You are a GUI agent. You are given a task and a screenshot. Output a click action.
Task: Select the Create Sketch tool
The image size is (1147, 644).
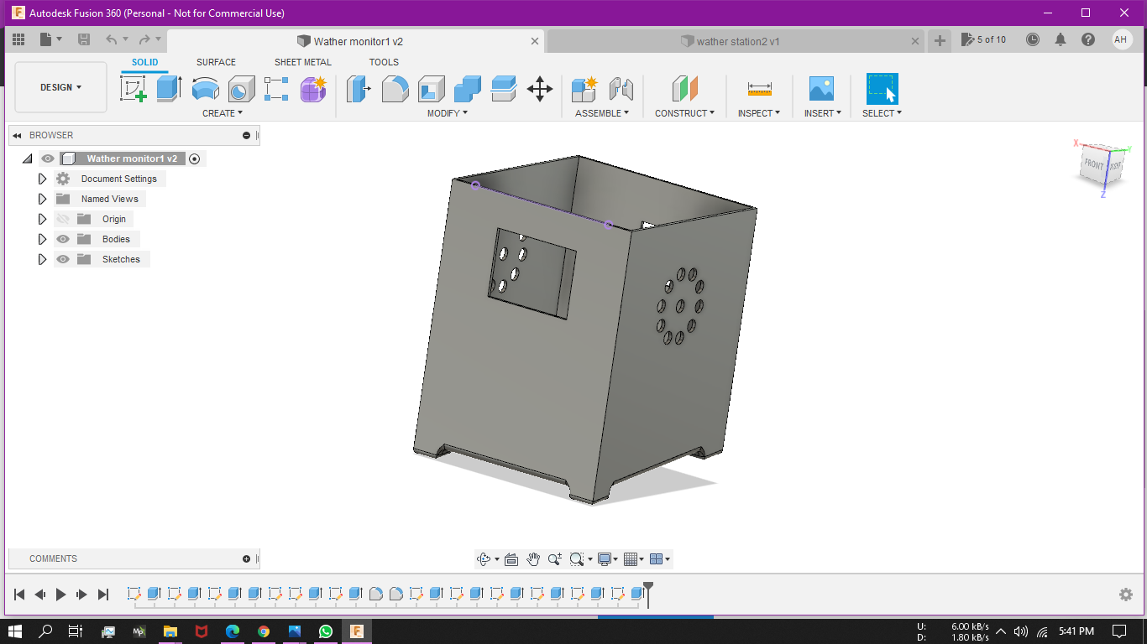[x=133, y=88]
